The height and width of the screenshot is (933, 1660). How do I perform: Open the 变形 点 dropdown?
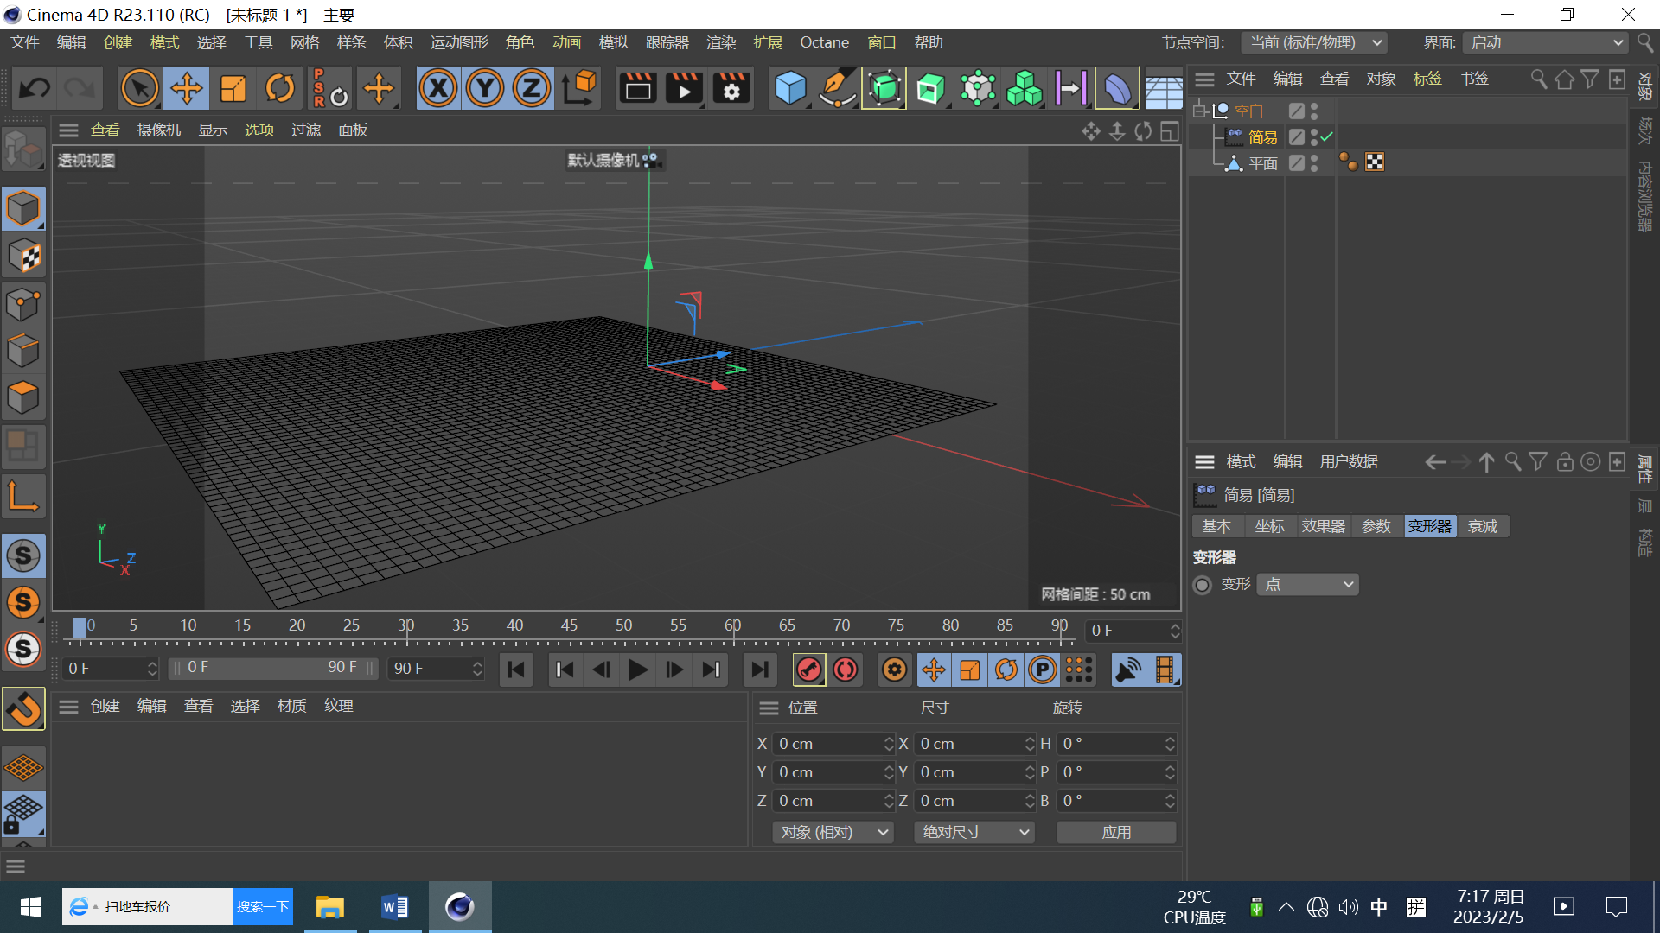[1307, 585]
